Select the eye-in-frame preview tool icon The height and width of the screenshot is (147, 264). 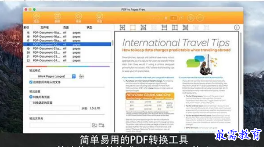[x=122, y=27]
